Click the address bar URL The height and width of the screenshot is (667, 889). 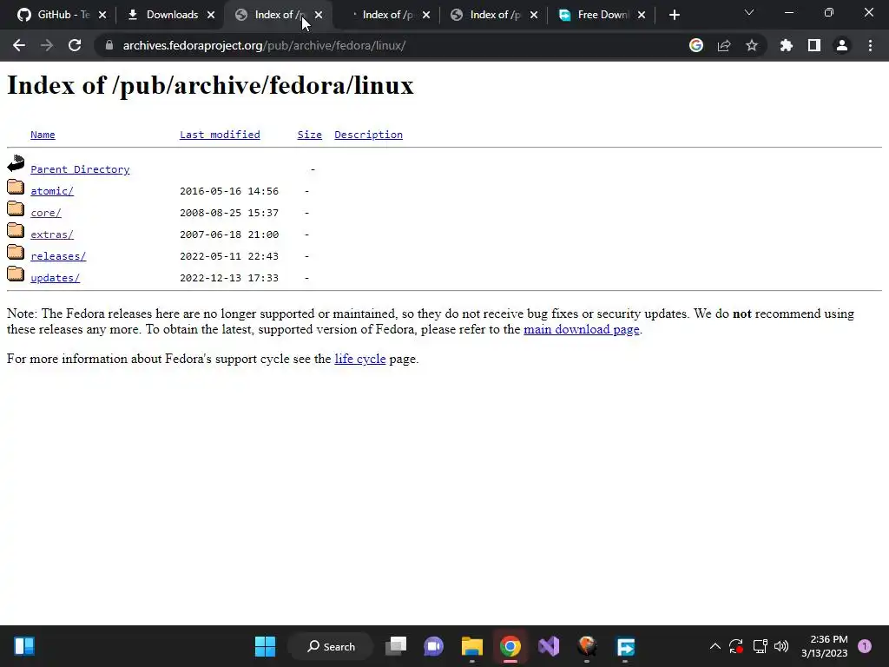[264, 45]
